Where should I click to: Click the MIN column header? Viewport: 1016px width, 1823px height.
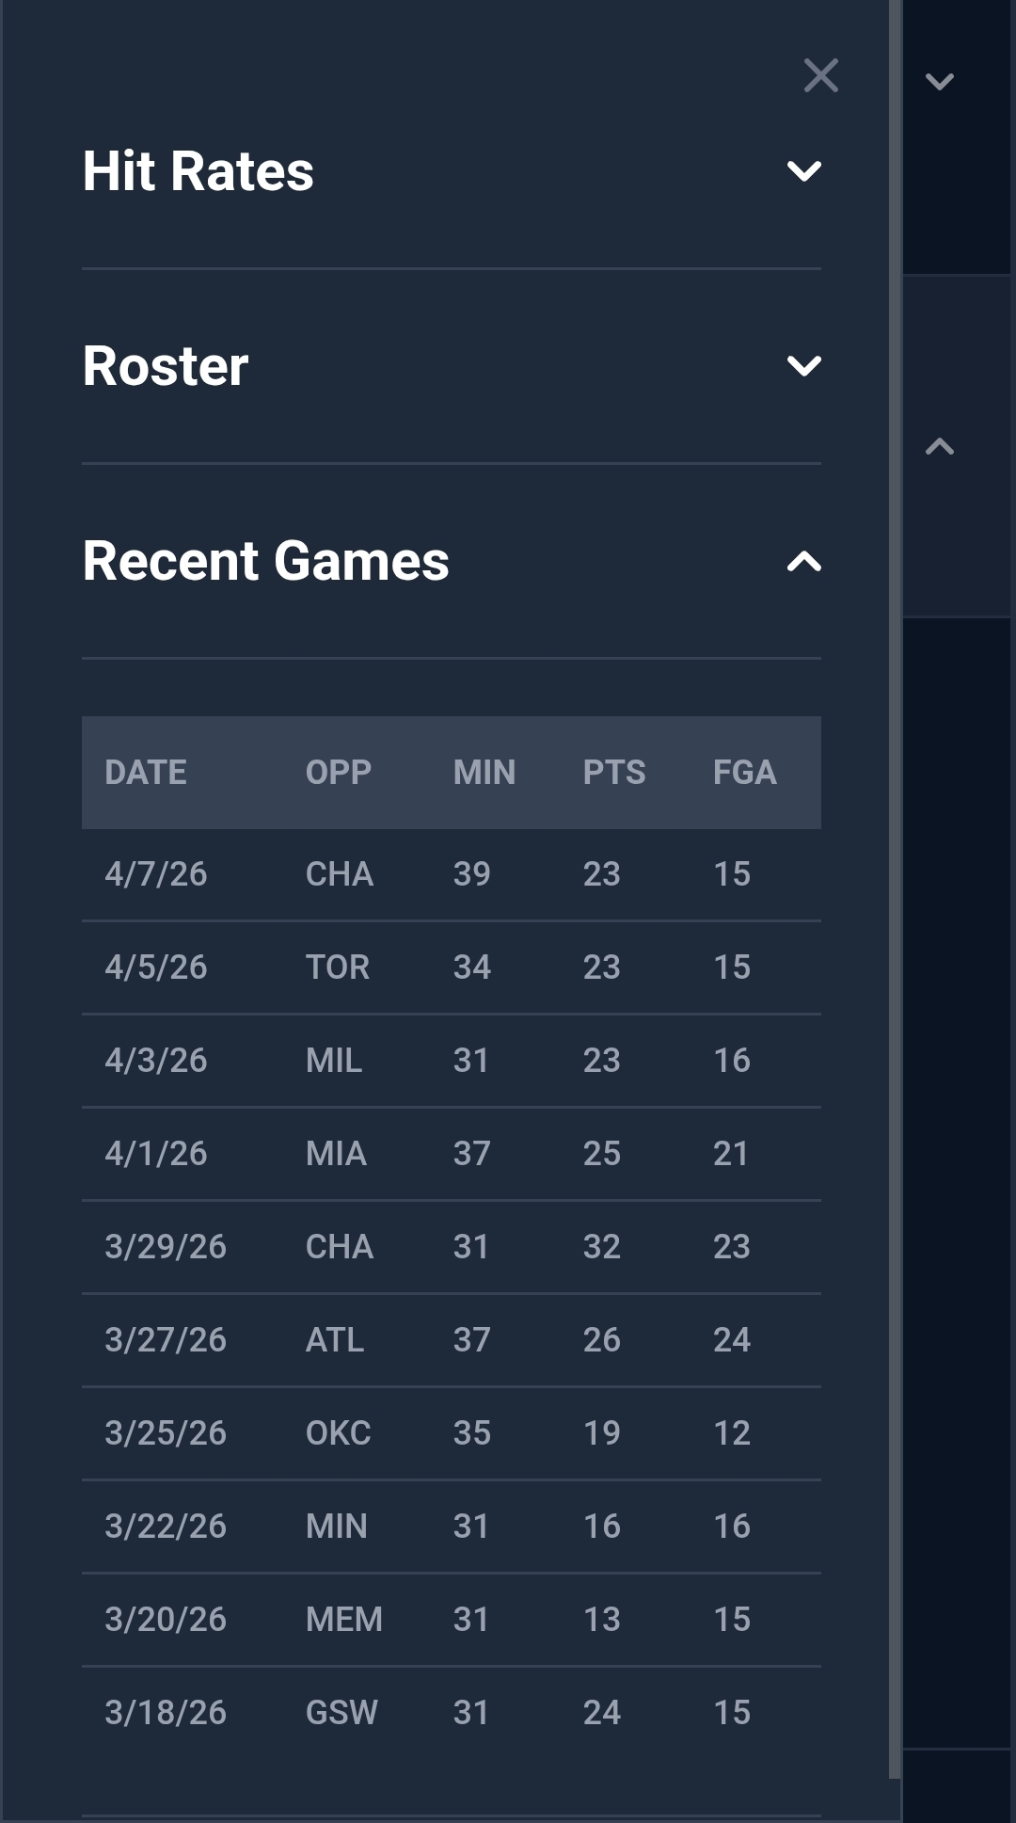pos(484,773)
